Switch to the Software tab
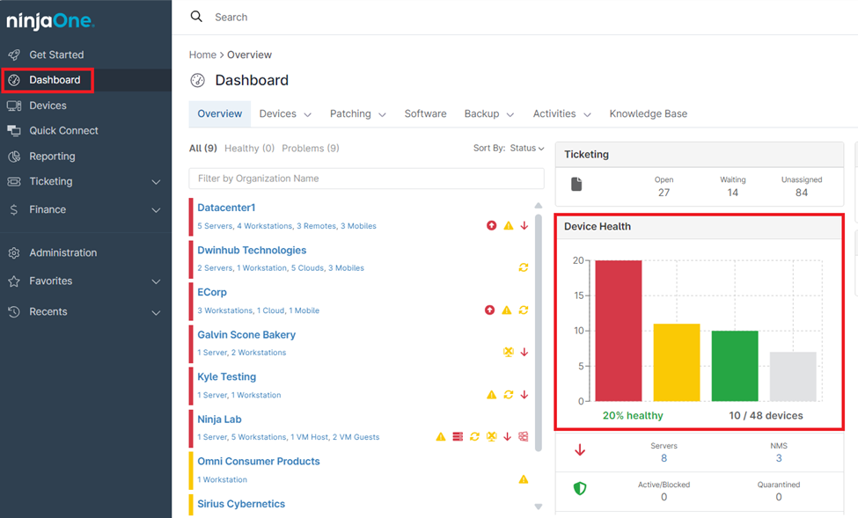 tap(425, 113)
